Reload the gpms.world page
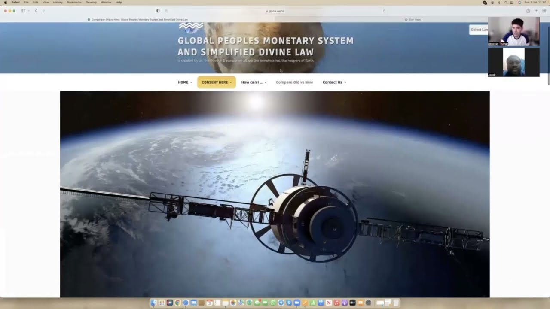The image size is (550, 309). pyautogui.click(x=384, y=11)
